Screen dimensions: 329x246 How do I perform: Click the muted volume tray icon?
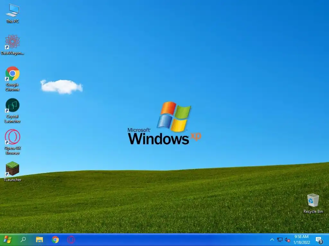pos(287,240)
